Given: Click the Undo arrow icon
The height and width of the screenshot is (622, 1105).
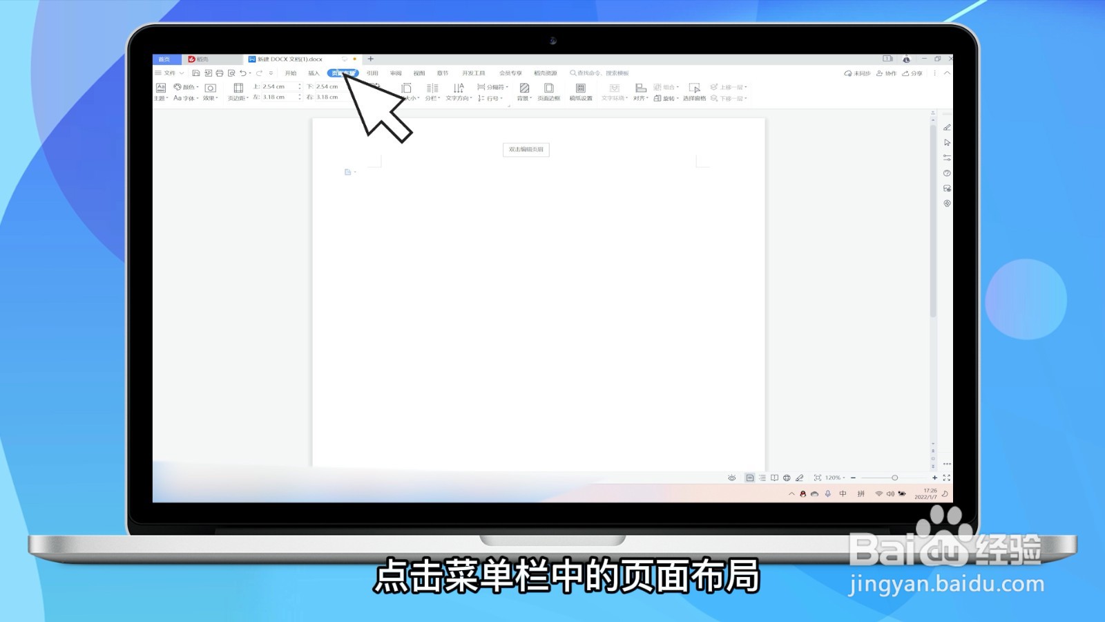Looking at the screenshot, I should 243,73.
